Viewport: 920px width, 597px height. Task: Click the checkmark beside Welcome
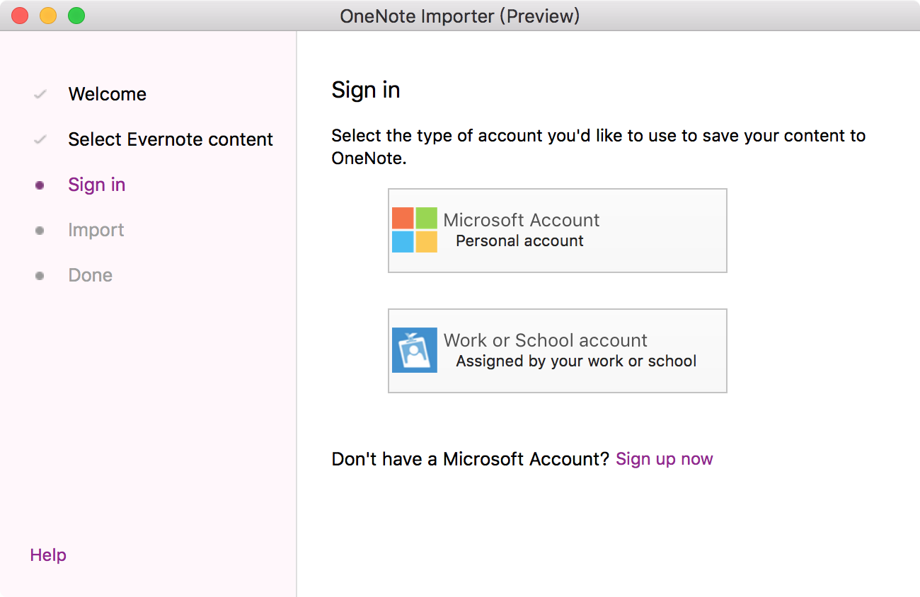40,94
